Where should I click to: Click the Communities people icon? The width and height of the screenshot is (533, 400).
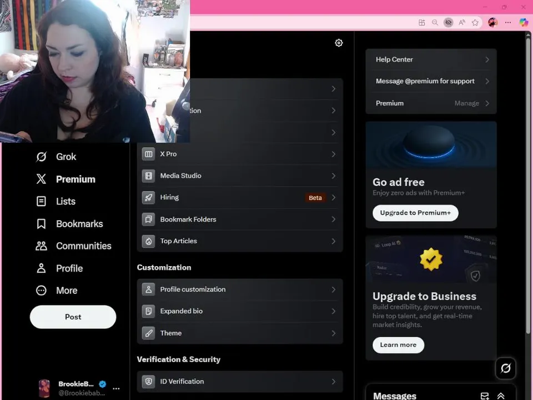[x=41, y=246]
